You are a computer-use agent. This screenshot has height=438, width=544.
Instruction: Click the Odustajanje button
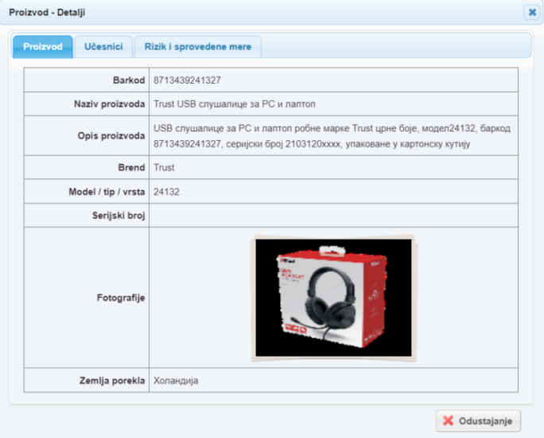click(x=478, y=420)
